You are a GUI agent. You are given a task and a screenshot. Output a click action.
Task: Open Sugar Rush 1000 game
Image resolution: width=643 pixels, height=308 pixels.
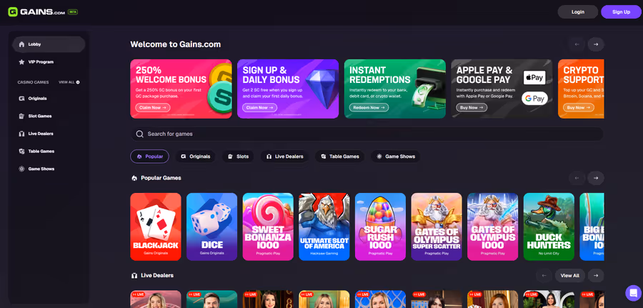[381, 227]
